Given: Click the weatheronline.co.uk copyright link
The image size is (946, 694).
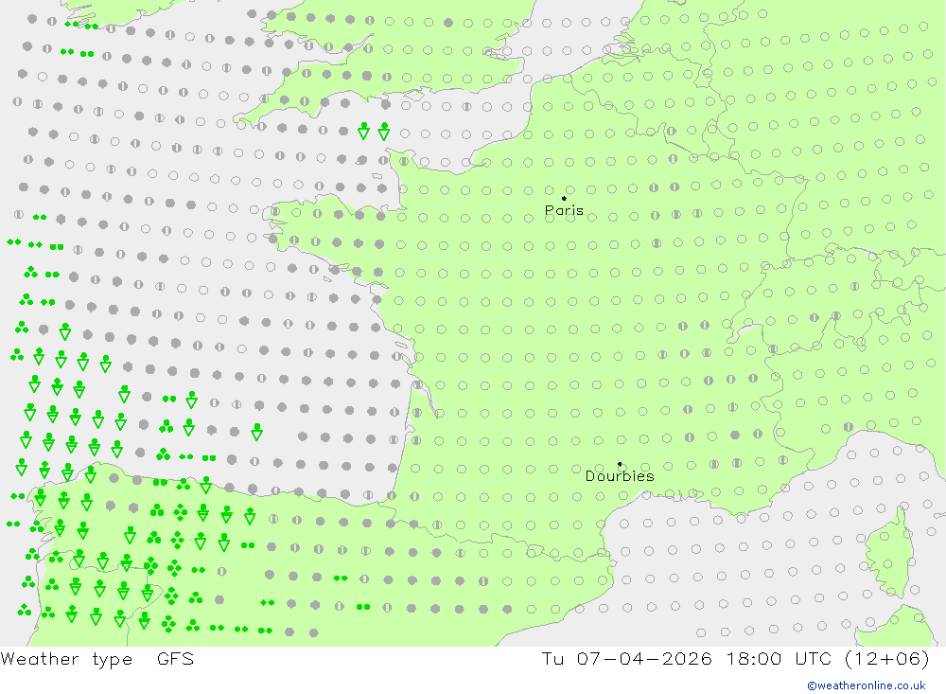Looking at the screenshot, I should 866,685.
